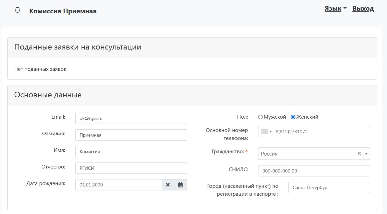The image size is (387, 214).
Task: Select the Мужской gender radio button
Action: pyautogui.click(x=260, y=117)
